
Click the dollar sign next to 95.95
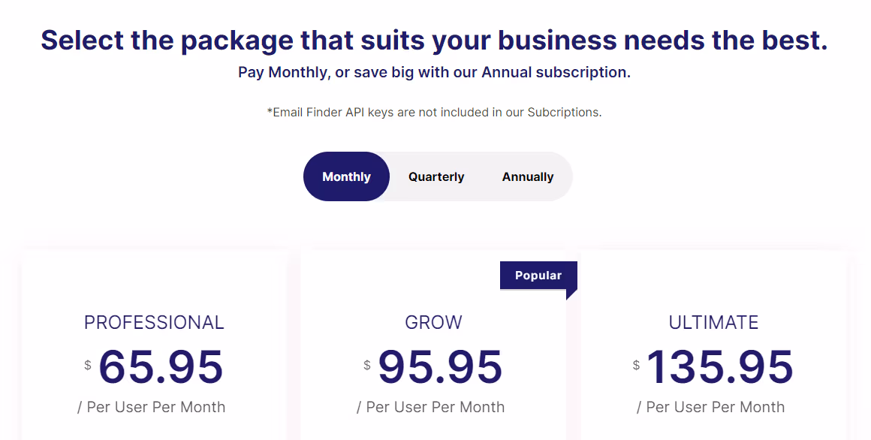point(366,366)
